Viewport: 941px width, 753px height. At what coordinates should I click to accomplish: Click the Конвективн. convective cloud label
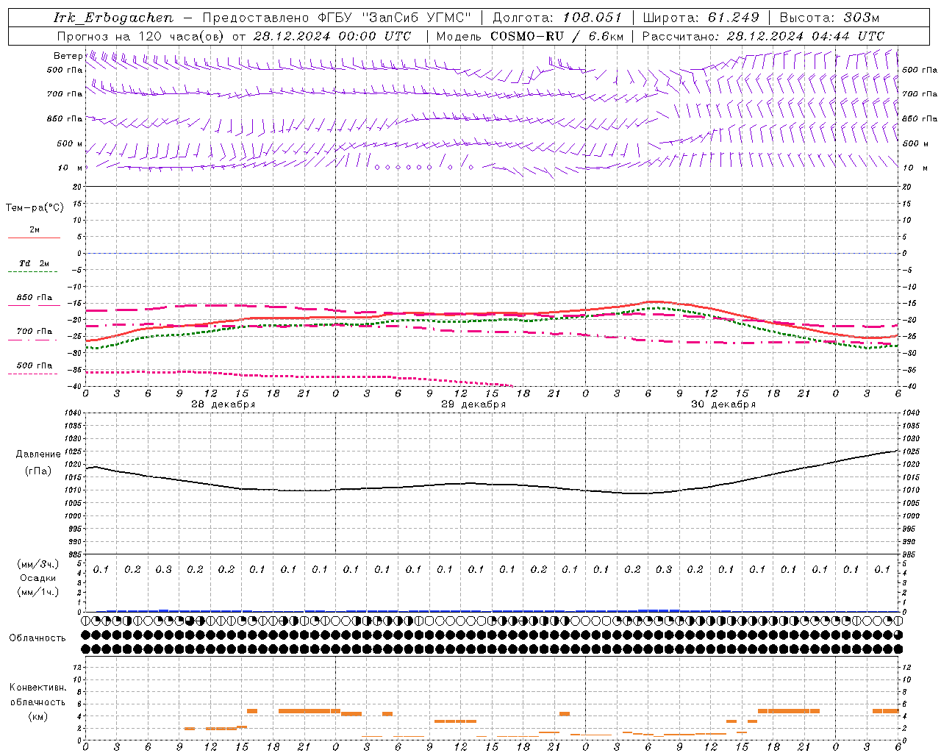[38, 688]
